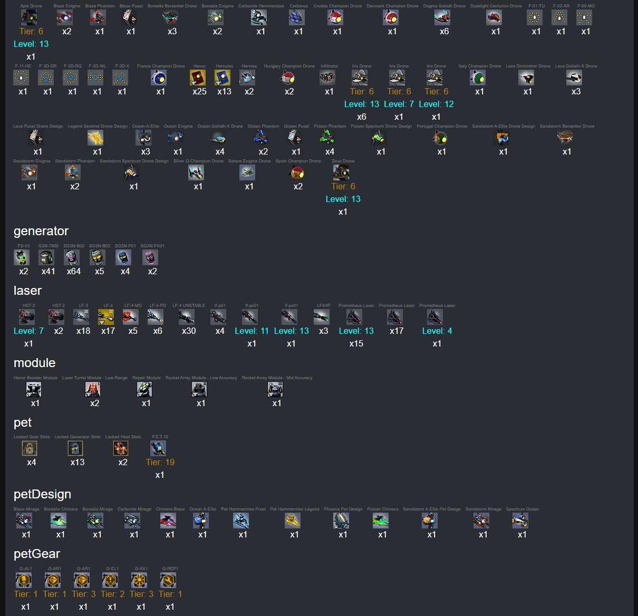
Task: Click the Repair Module icon
Action: coord(144,390)
